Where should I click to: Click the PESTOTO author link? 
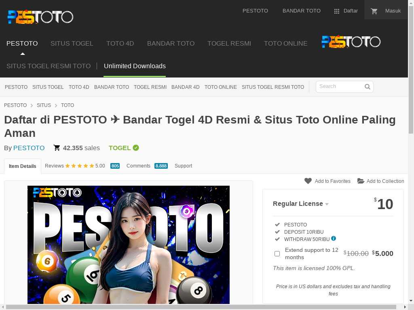pos(29,148)
